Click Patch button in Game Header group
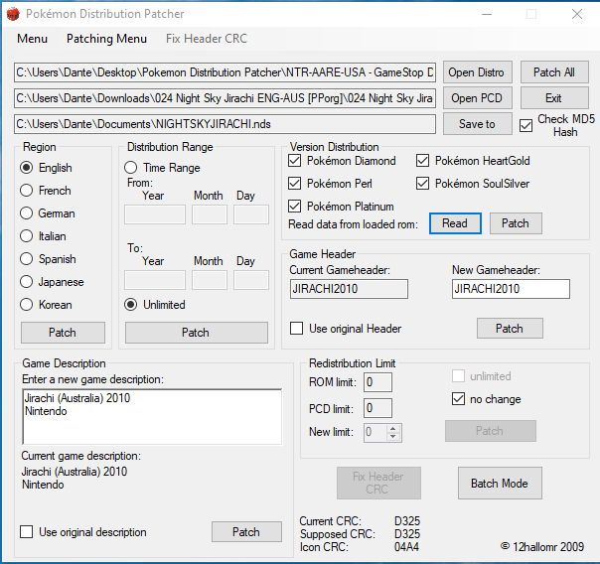The width and height of the screenshot is (600, 564). 510,329
